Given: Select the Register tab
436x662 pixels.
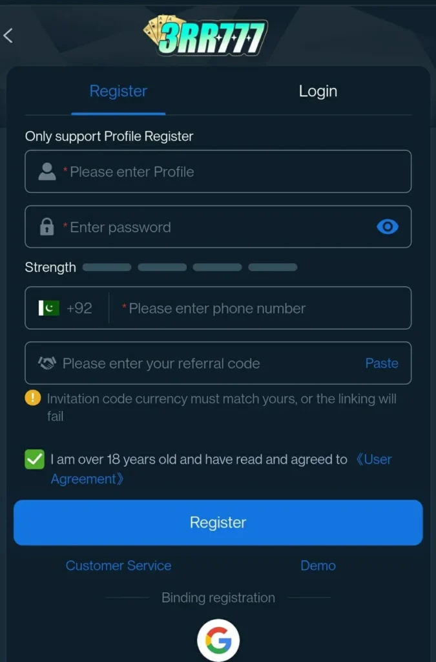Looking at the screenshot, I should (118, 91).
